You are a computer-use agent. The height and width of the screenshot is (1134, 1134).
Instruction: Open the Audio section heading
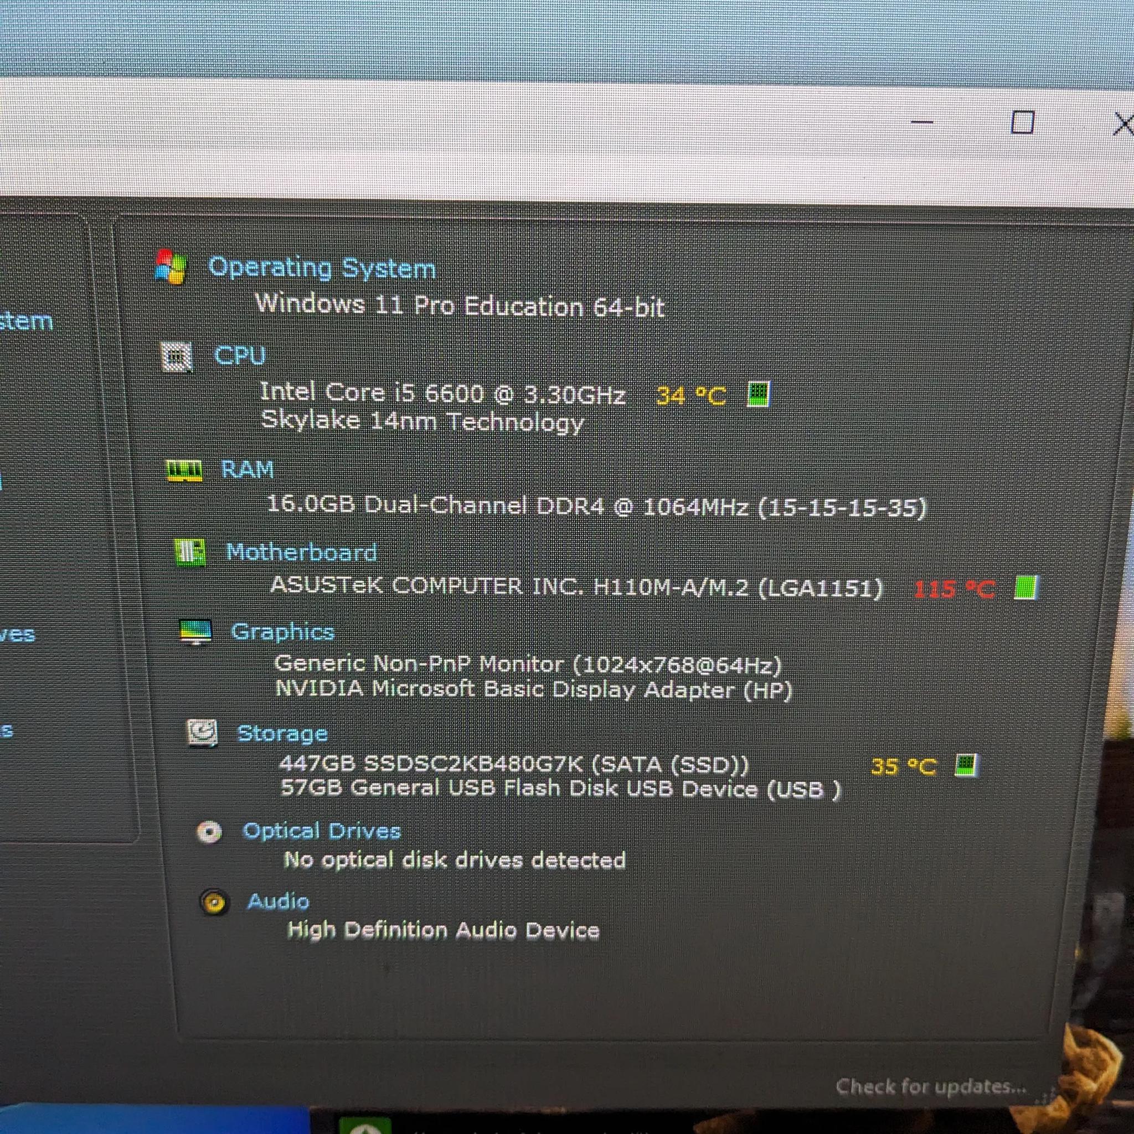pos(278,901)
